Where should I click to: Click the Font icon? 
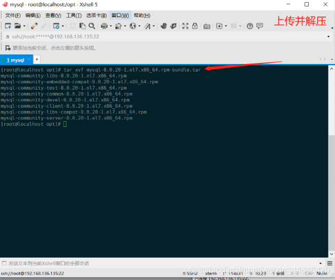pos(147,26)
